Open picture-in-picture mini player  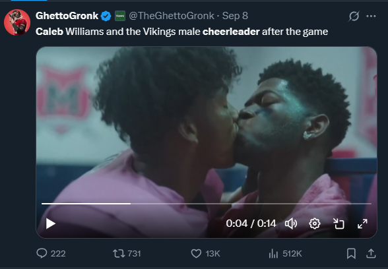click(x=339, y=224)
